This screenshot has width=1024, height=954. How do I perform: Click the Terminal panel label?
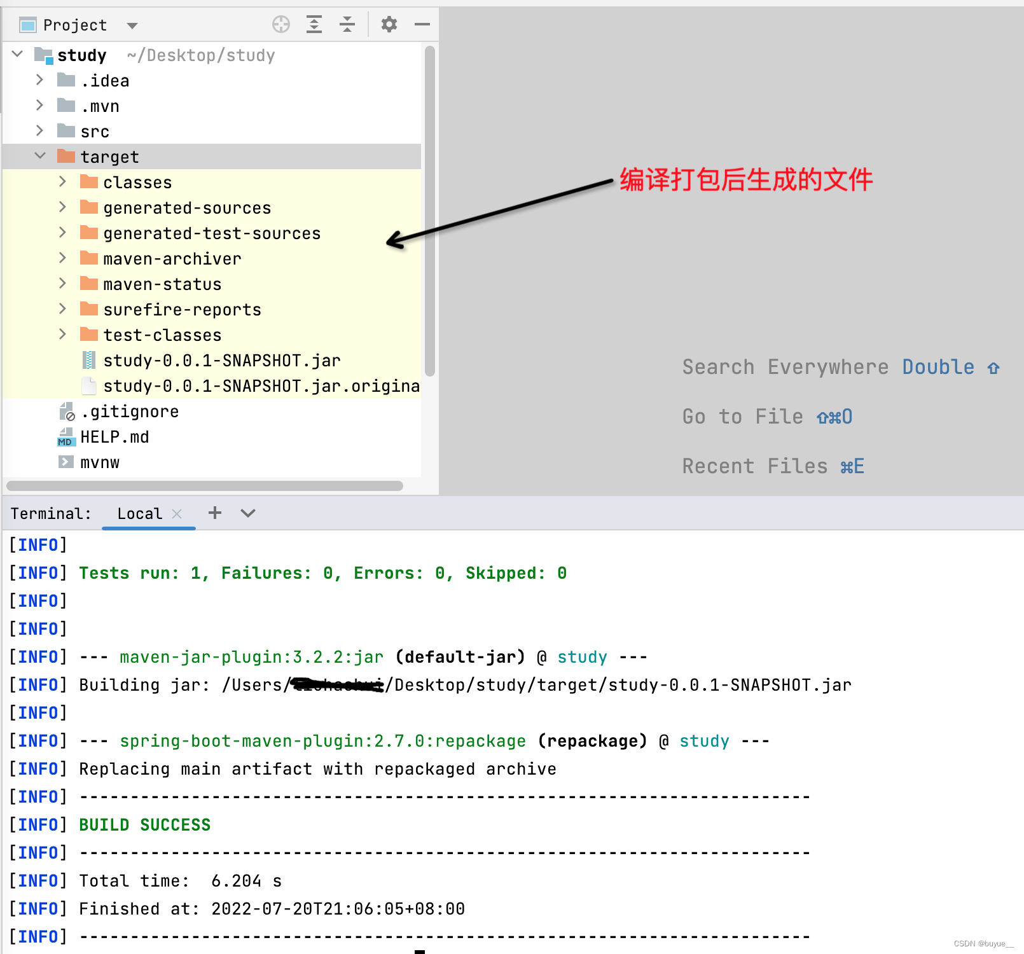[x=51, y=513]
